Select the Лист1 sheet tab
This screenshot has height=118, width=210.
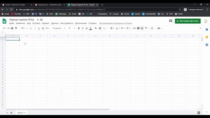coord(21,113)
